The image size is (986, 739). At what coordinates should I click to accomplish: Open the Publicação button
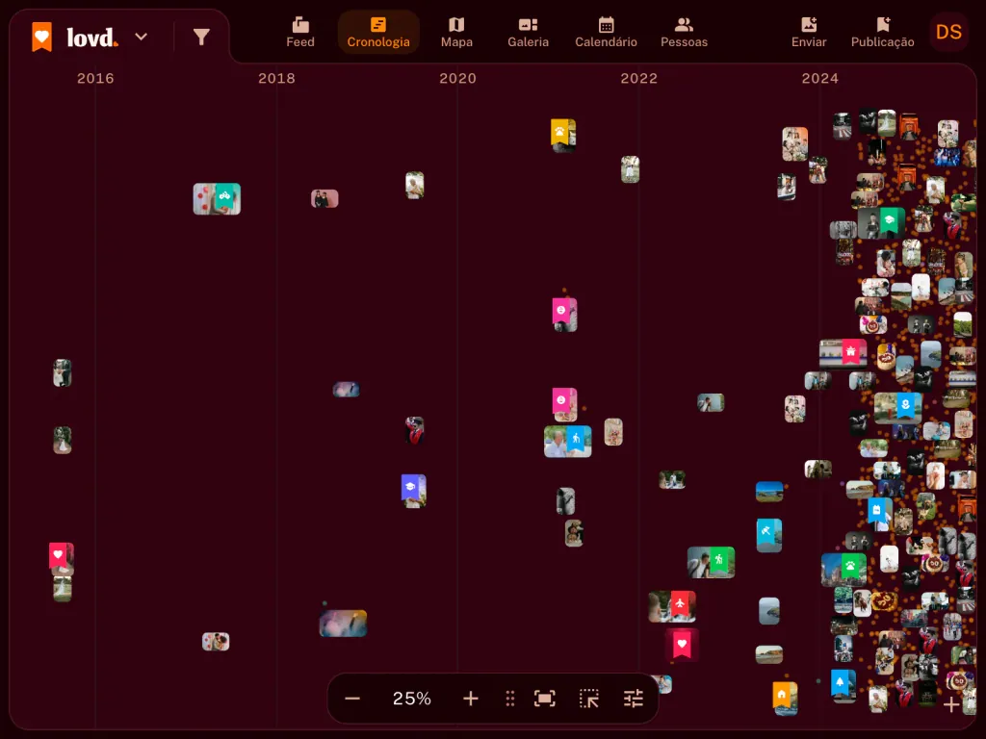point(883,33)
